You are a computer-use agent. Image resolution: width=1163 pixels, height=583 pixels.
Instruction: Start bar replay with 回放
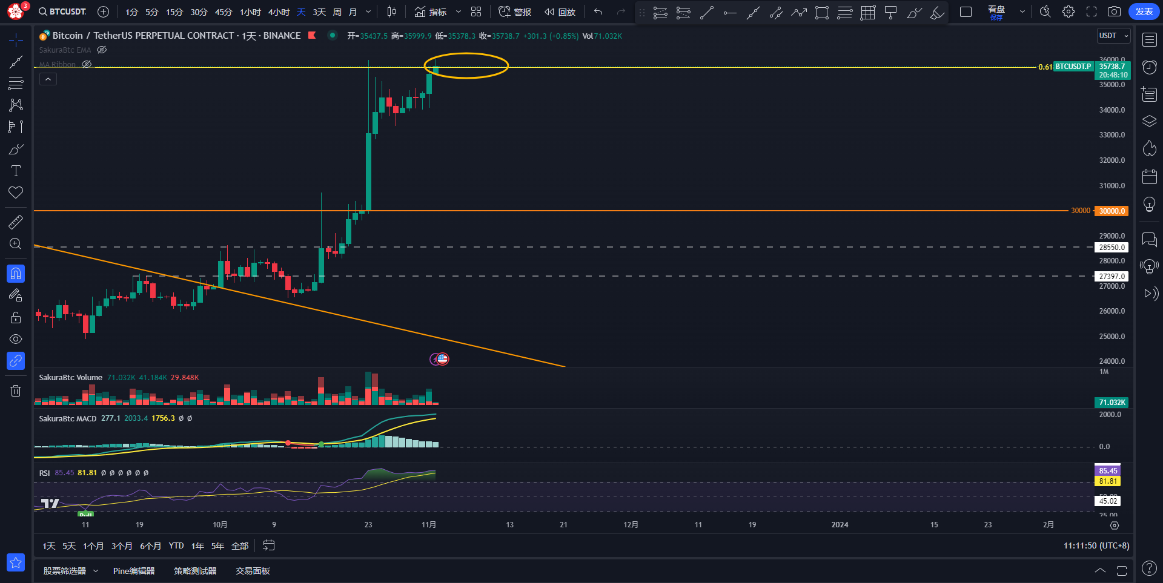coord(560,12)
